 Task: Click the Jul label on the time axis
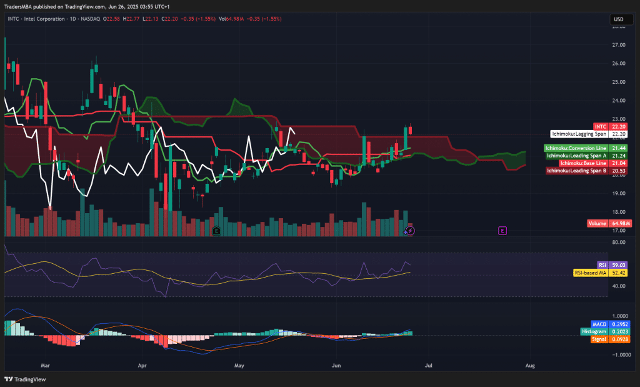coord(428,363)
